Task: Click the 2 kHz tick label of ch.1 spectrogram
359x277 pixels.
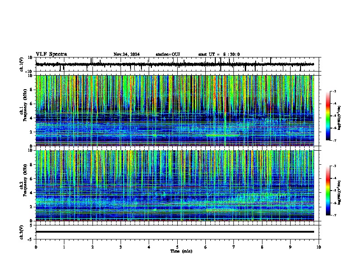Action: coord(32,132)
